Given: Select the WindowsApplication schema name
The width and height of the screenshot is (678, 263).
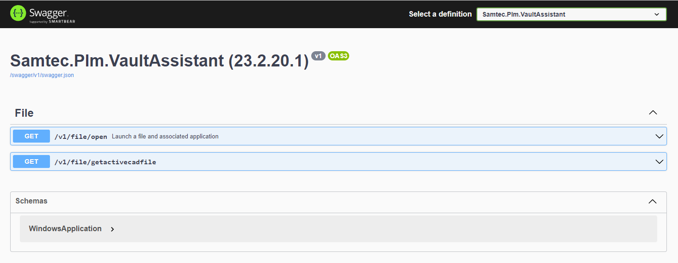Looking at the screenshot, I should [65, 229].
